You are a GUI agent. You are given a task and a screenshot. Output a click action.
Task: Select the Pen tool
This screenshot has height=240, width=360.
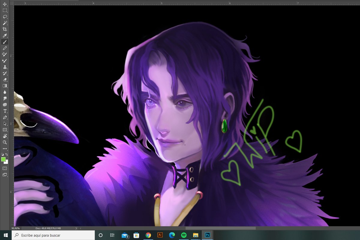click(5, 117)
